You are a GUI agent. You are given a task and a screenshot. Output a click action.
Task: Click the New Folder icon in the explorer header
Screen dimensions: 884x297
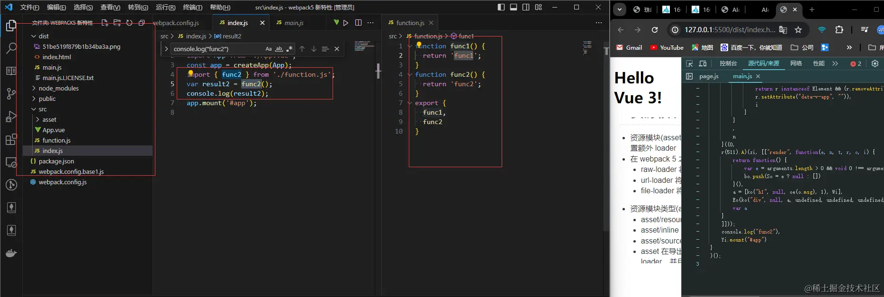point(117,23)
